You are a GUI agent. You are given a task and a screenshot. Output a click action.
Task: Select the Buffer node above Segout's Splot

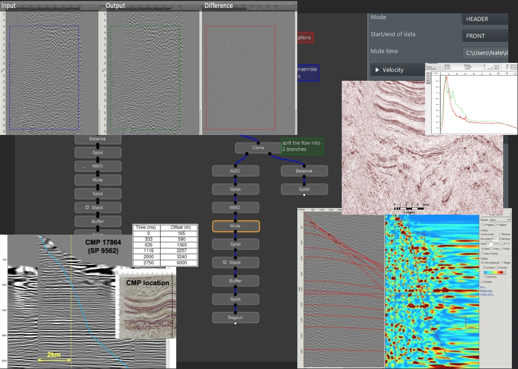coord(235,281)
